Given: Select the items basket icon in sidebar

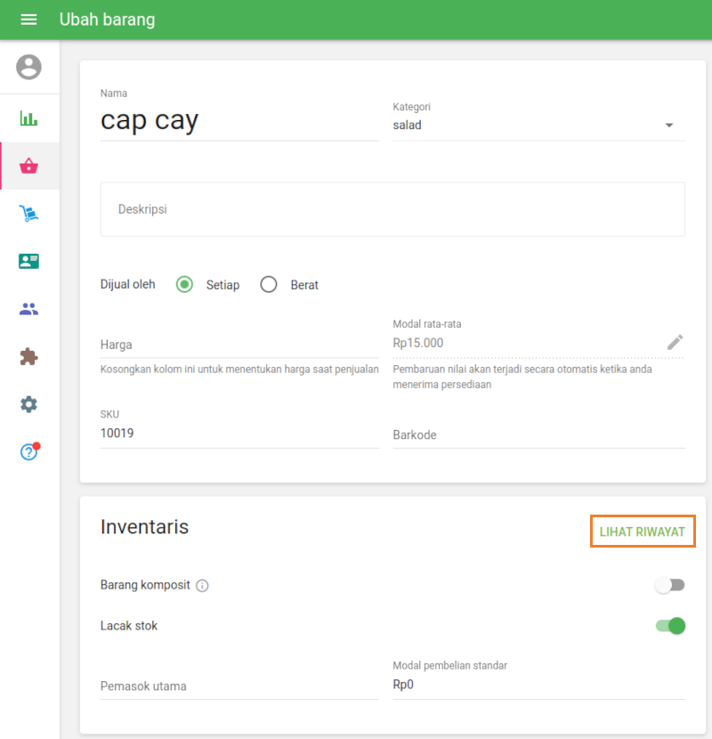Looking at the screenshot, I should pyautogui.click(x=29, y=166).
